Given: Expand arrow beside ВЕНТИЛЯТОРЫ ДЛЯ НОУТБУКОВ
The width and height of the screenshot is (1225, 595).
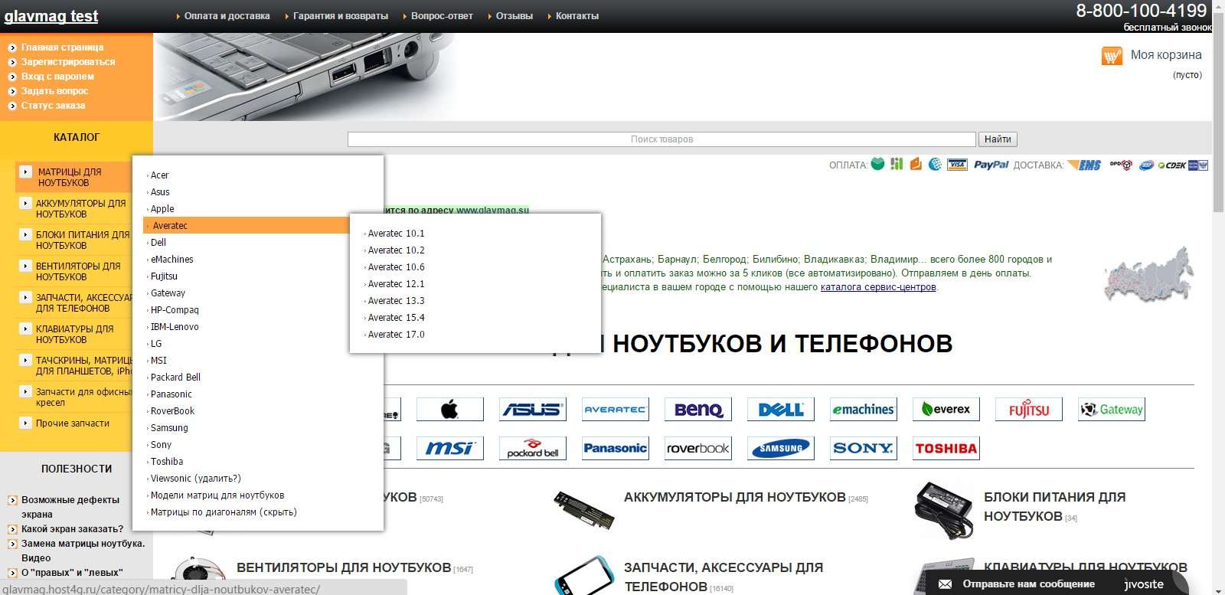Looking at the screenshot, I should [25, 266].
